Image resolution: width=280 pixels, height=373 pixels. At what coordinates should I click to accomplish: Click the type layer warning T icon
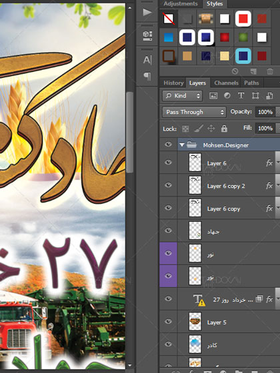(199, 300)
